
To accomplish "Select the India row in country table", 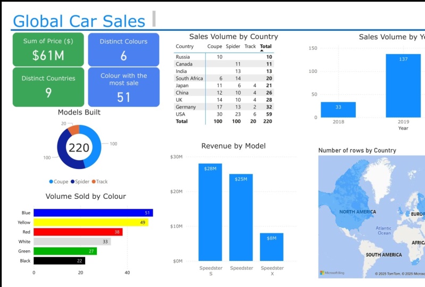I will click(224, 71).
